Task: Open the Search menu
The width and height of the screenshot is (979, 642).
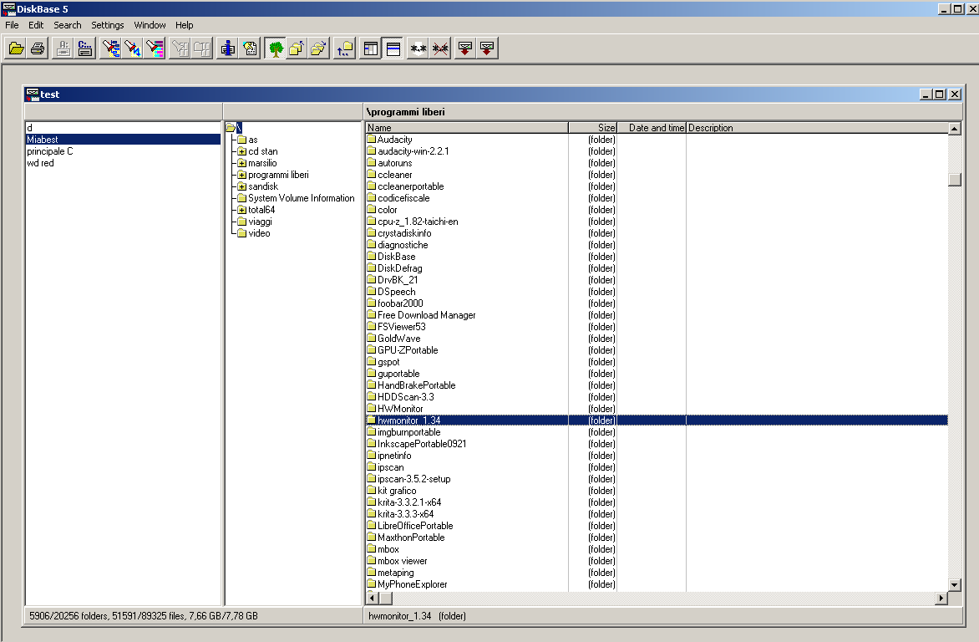Action: coord(68,25)
